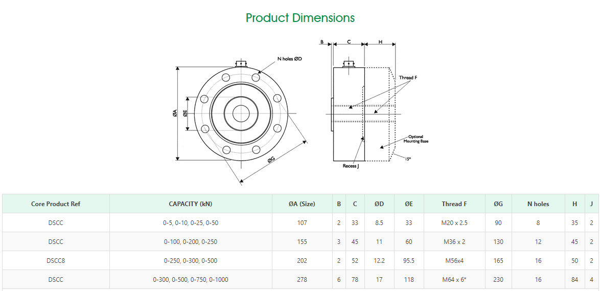Select the 0-300, 0-500, 0-750, 0-1000 capacity cell
The image size is (600, 291).
pyautogui.click(x=190, y=279)
